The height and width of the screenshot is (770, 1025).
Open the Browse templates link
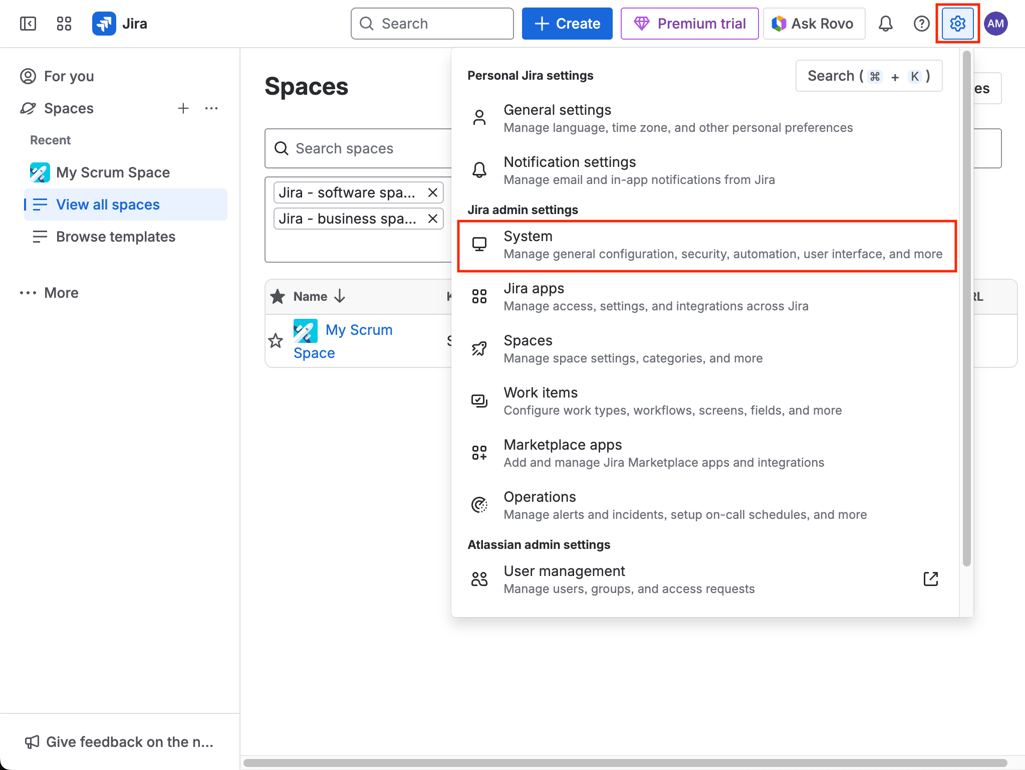point(116,236)
